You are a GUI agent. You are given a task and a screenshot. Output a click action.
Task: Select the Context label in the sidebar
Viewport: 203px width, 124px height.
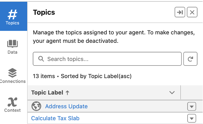click(x=12, y=110)
